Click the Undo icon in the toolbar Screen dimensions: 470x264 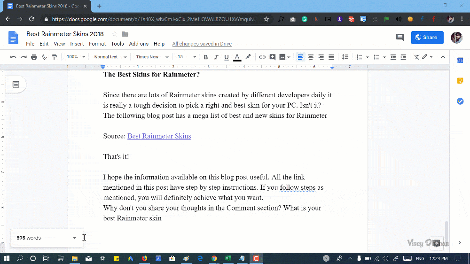(x=13, y=57)
